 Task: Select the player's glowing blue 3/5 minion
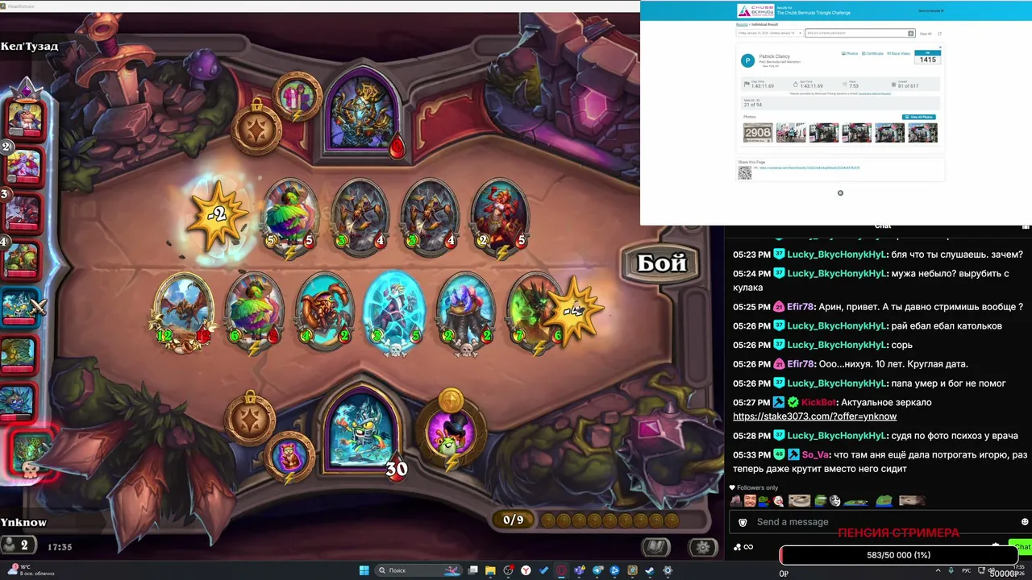coord(394,312)
